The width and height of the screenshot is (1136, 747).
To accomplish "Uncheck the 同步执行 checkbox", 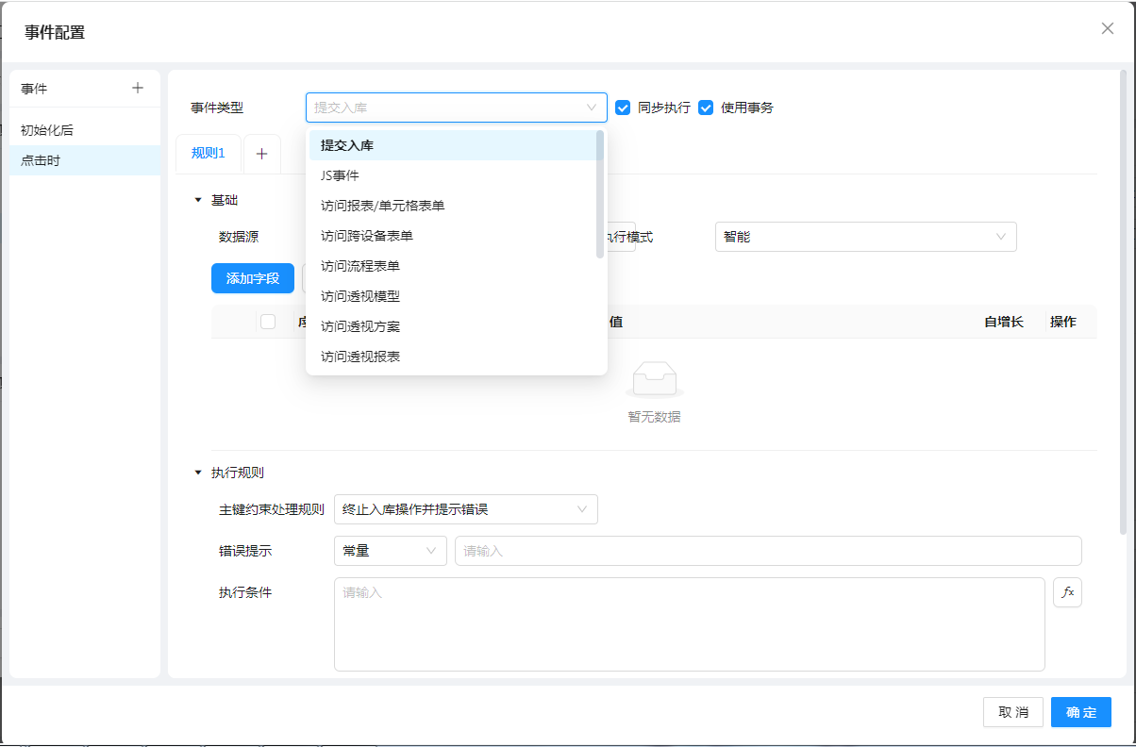I will (x=623, y=108).
